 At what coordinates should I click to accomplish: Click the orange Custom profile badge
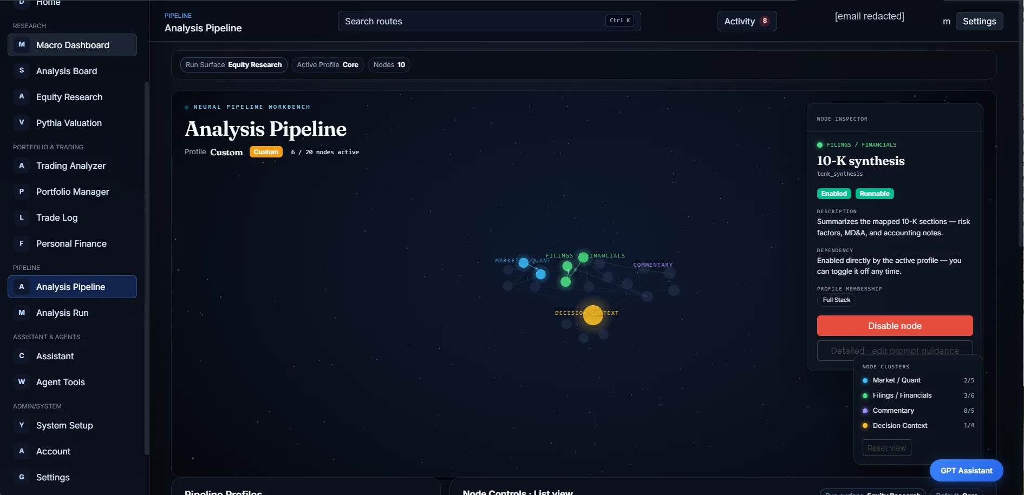[x=266, y=152]
